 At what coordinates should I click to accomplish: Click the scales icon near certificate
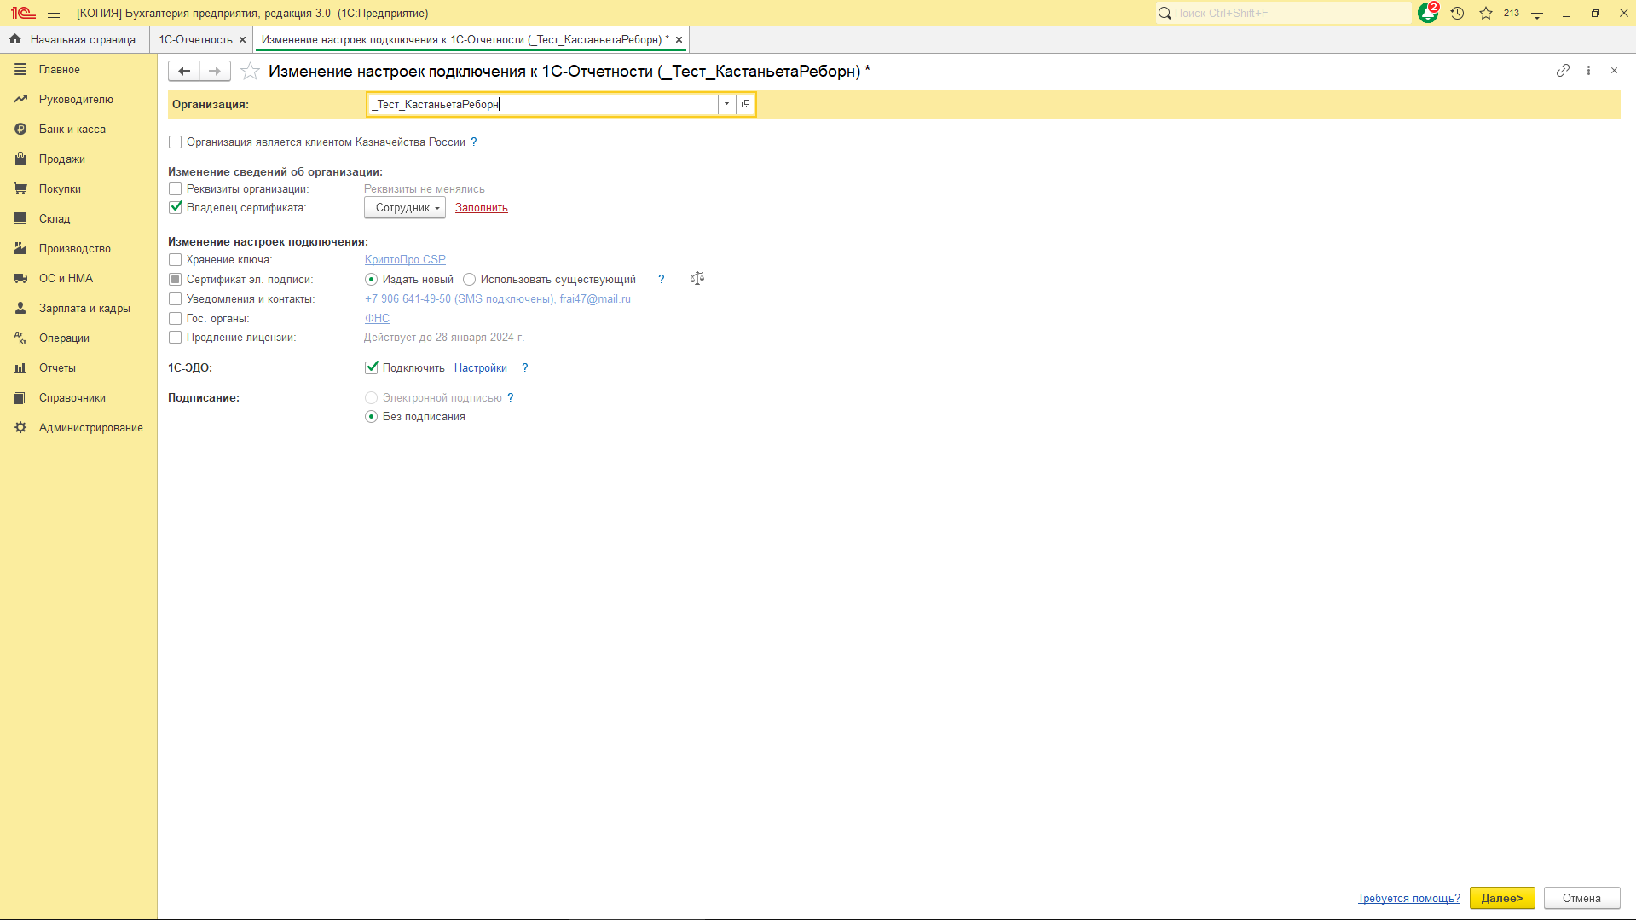[x=697, y=278]
